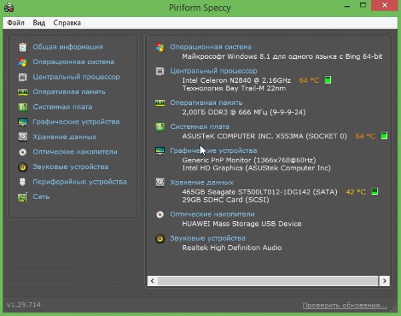
Task: Click the Операционная система sidebar Windows icon
Action: (23, 62)
